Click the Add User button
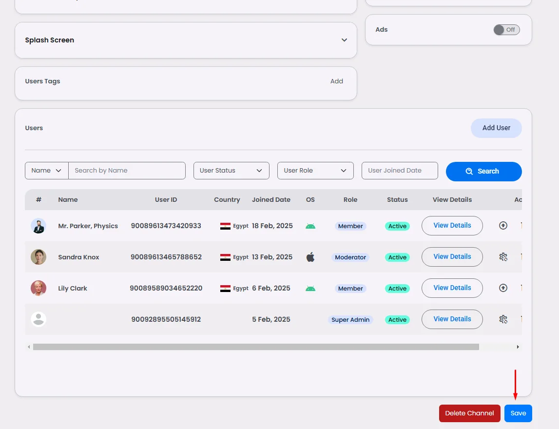 point(496,128)
